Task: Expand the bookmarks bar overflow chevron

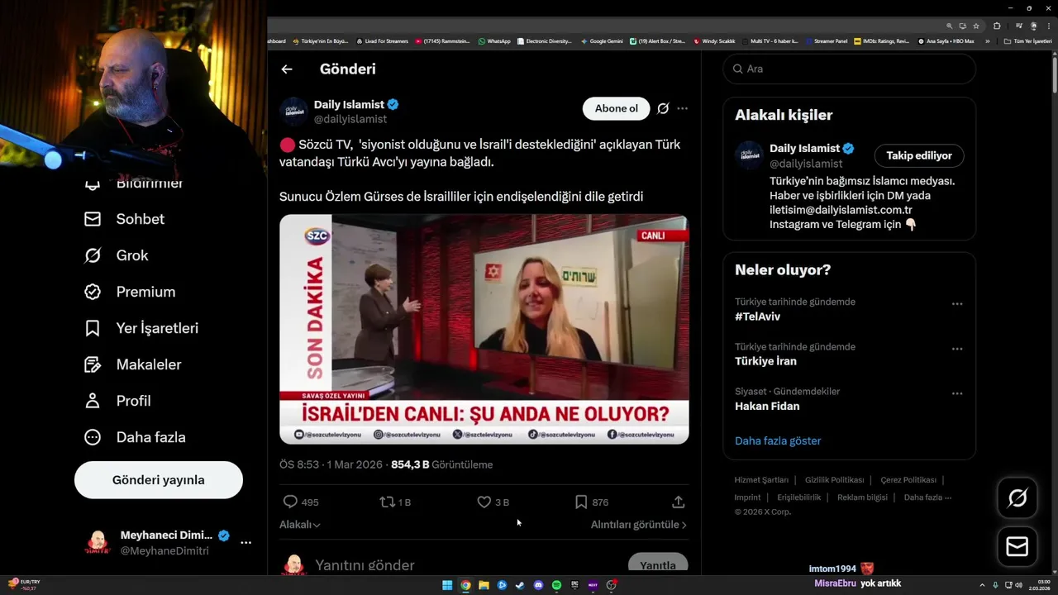Action: tap(987, 40)
